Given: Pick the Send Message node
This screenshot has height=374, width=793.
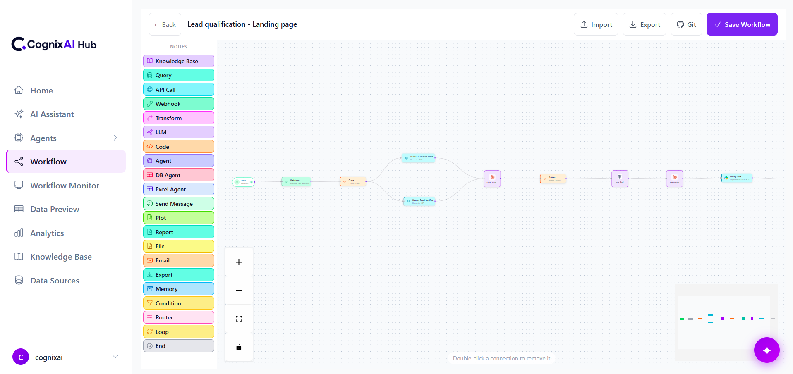Looking at the screenshot, I should coord(179,204).
